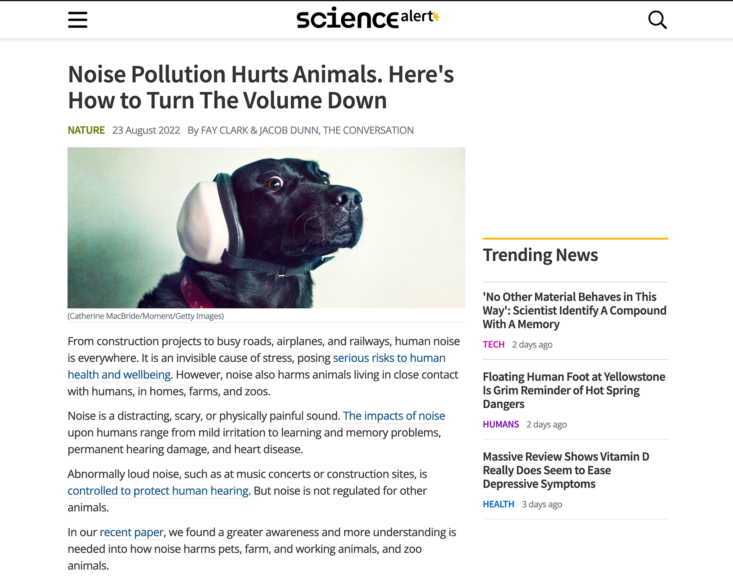The image size is (733, 577).
Task: Click the Trending News heading
Action: [x=540, y=255]
